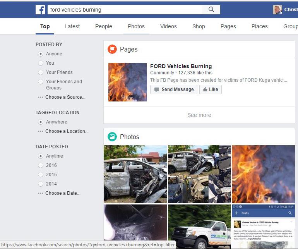Click the page description text
The height and width of the screenshot is (249, 298).
point(219,80)
